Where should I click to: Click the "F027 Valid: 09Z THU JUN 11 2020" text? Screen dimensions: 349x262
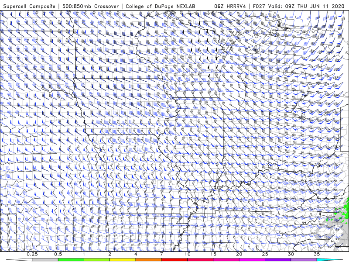[298, 6]
